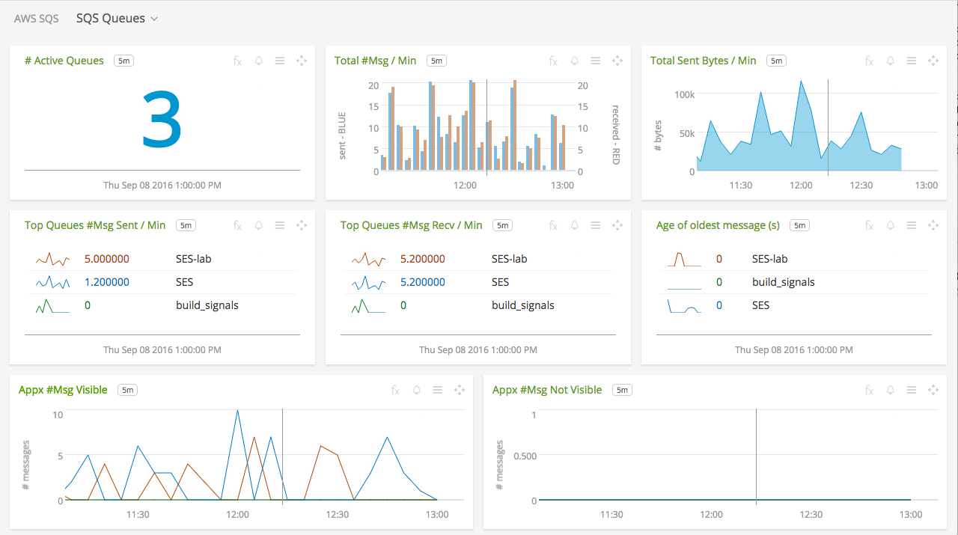The image size is (958, 535).
Task: Click move handle on Top Queues #Msg Recv panel
Action: pyautogui.click(x=617, y=225)
